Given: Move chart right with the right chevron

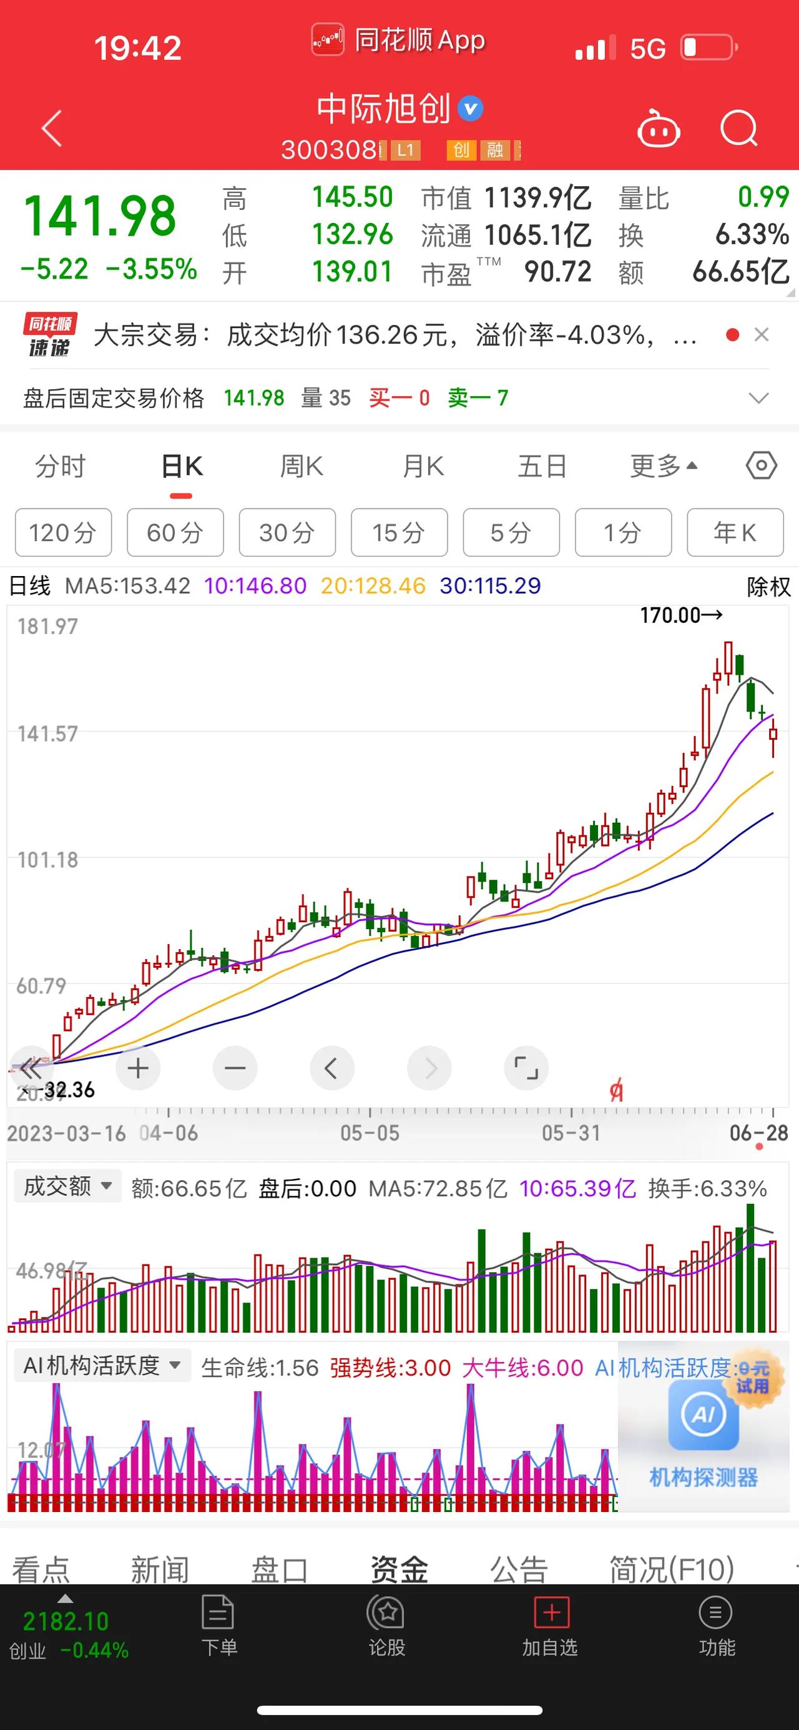Looking at the screenshot, I should (429, 1068).
